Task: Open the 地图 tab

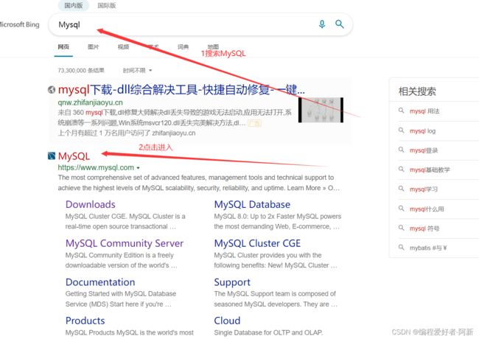Action: tap(213, 46)
